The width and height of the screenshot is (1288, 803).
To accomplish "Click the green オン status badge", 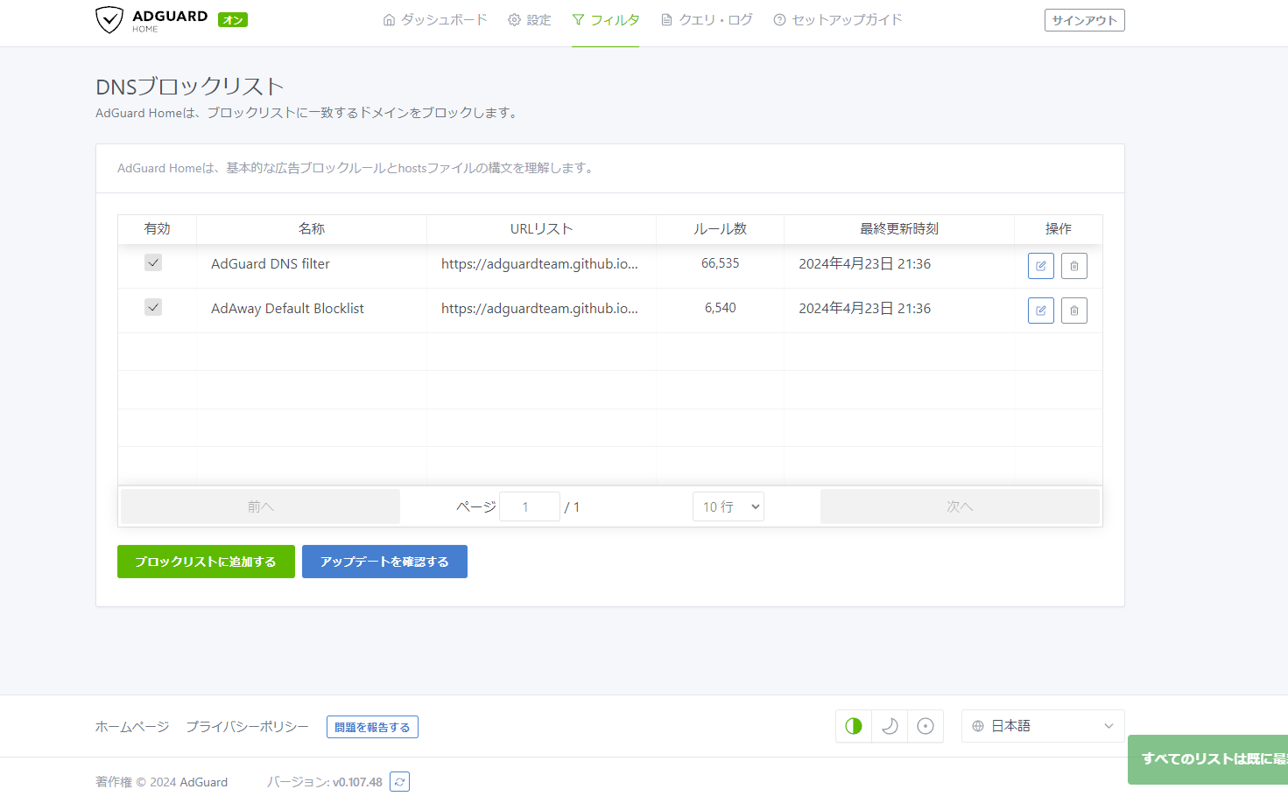I will 233,20.
